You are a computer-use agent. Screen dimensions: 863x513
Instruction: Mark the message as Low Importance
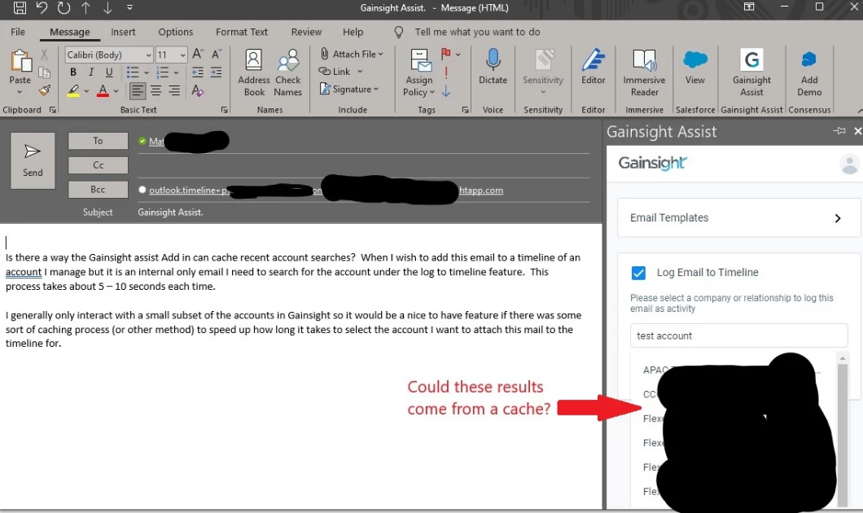(x=446, y=91)
